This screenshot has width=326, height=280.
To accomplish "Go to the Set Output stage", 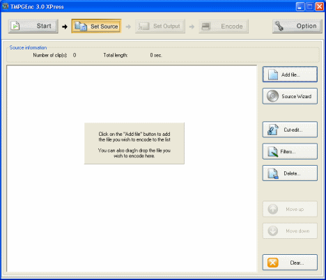I will (160, 26).
